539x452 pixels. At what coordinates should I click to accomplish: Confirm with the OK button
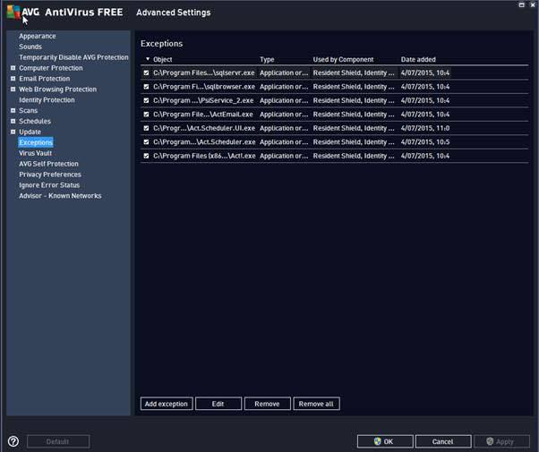(385, 441)
